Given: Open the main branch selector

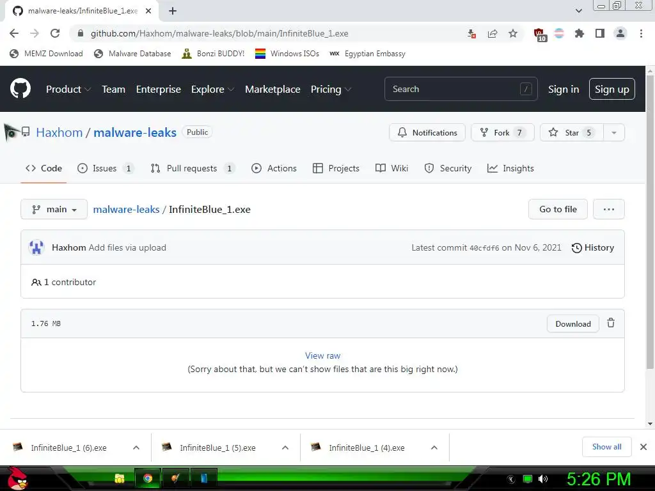Looking at the screenshot, I should [54, 209].
